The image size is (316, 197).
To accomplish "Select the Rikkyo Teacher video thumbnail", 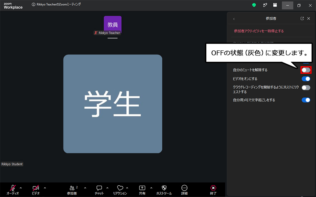I will tap(112, 25).
